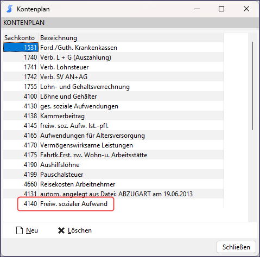Screen dimensions: 260x257
Task: Select row 4138 Kammerbeitrag
Action: click(x=113, y=116)
